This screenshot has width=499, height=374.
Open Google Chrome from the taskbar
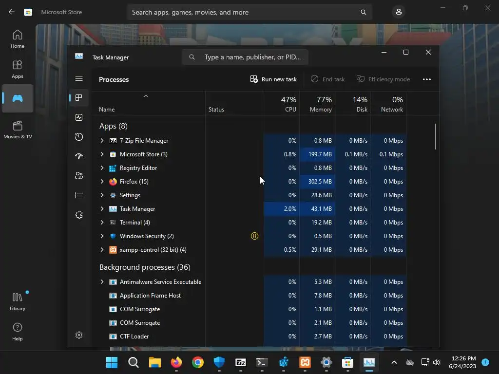coord(198,362)
